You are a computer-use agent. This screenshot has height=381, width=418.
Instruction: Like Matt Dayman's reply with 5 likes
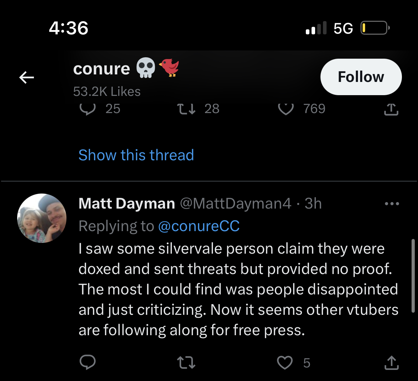pyautogui.click(x=285, y=363)
